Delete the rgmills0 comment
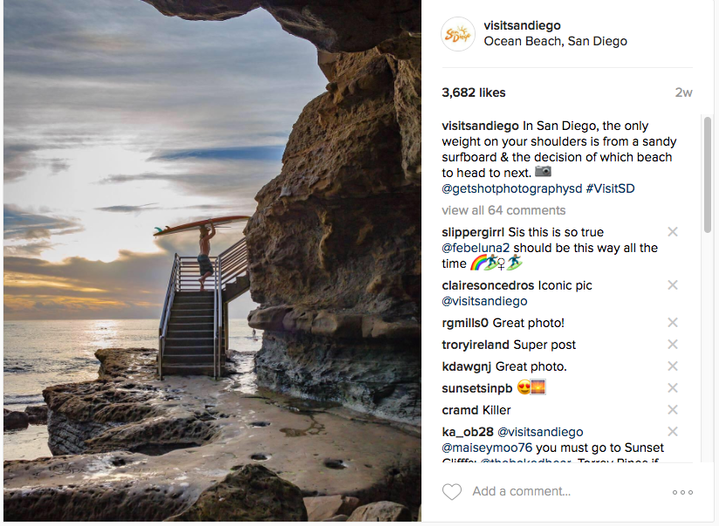Image resolution: width=719 pixels, height=526 pixels. (x=672, y=323)
